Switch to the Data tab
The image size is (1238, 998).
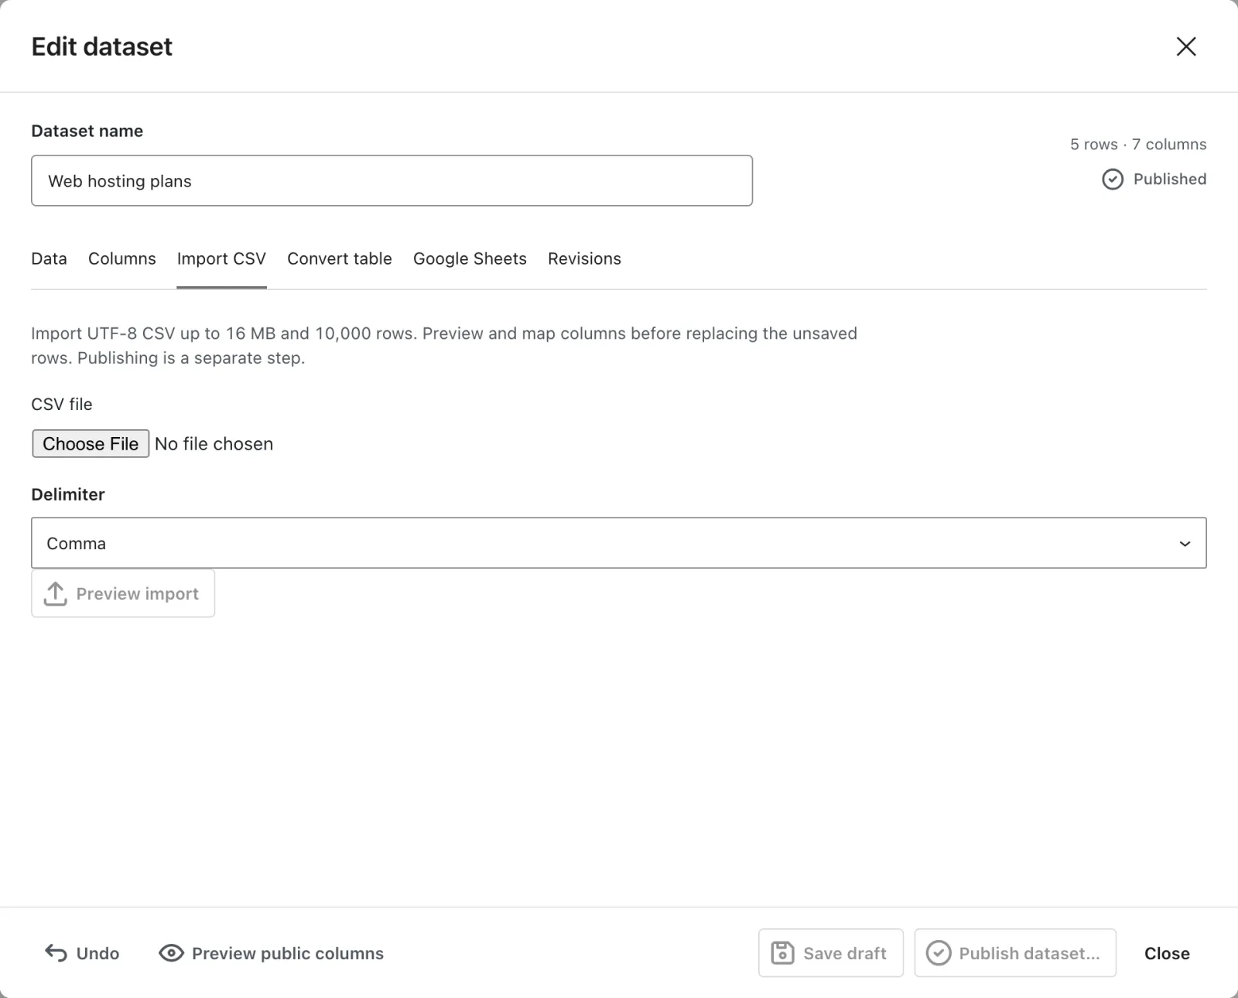pos(49,259)
